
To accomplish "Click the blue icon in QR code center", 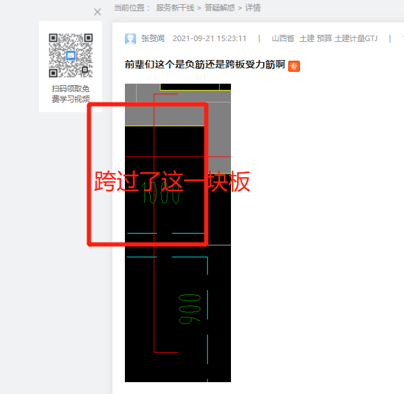I will click(71, 56).
